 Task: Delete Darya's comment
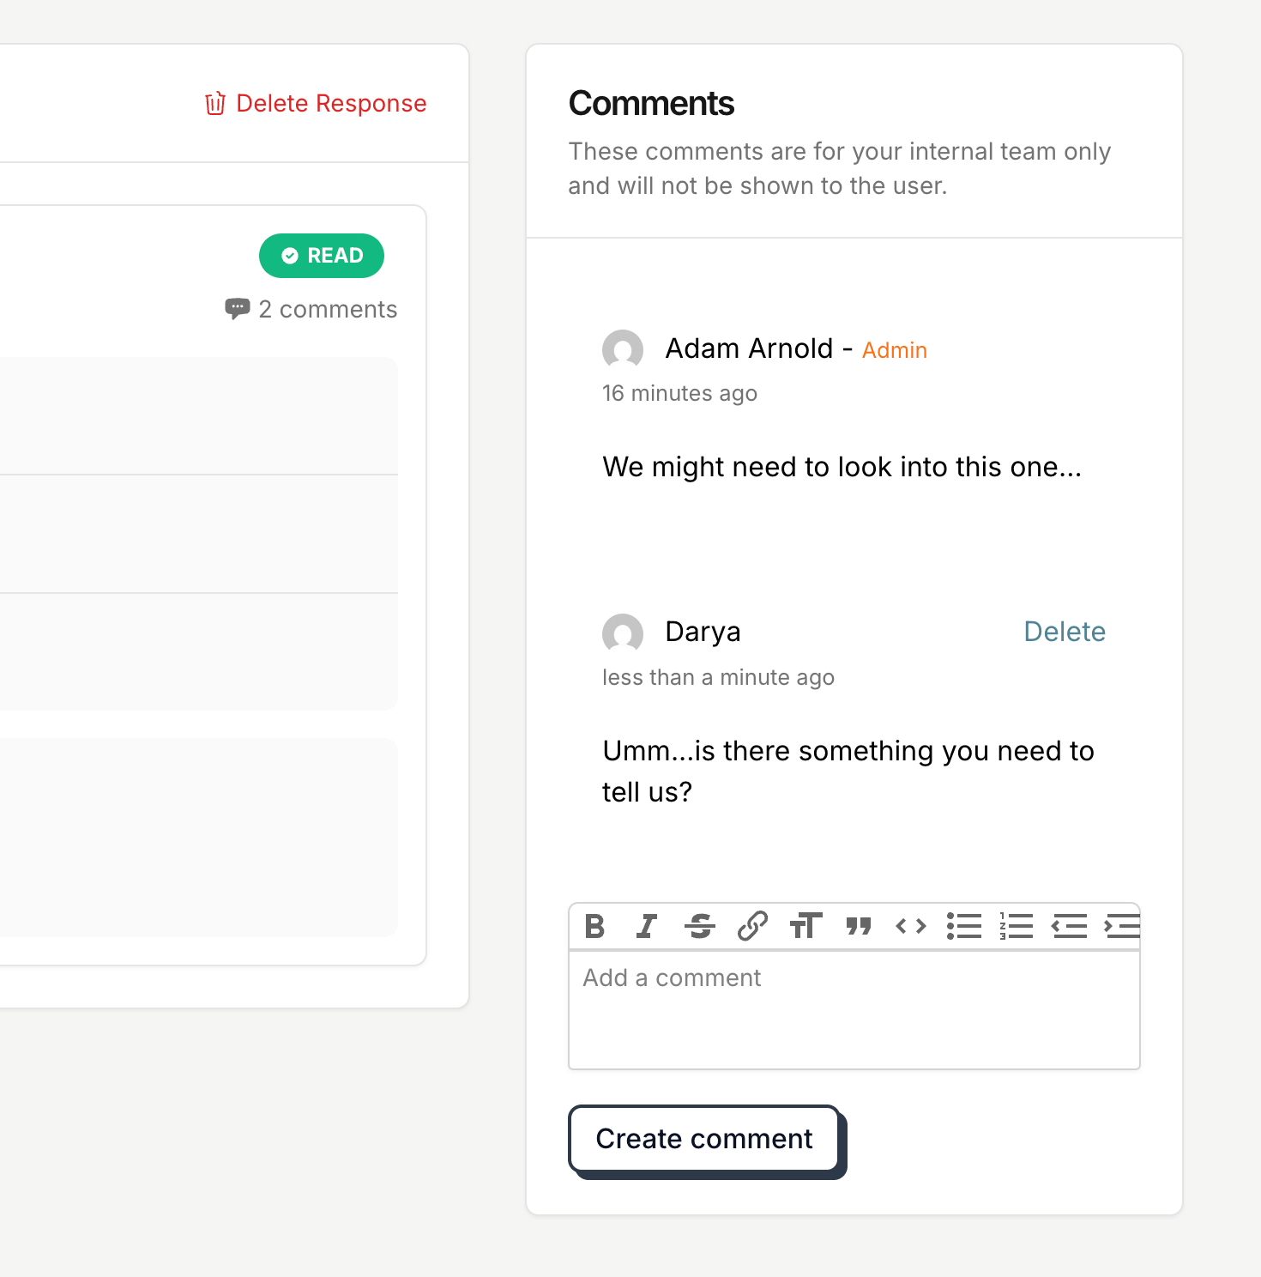[x=1065, y=632]
